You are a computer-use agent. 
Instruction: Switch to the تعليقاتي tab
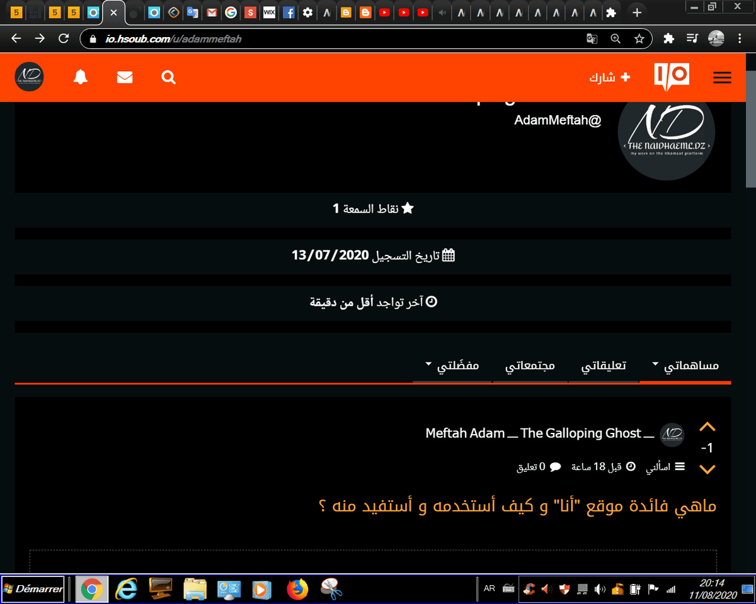tap(603, 365)
